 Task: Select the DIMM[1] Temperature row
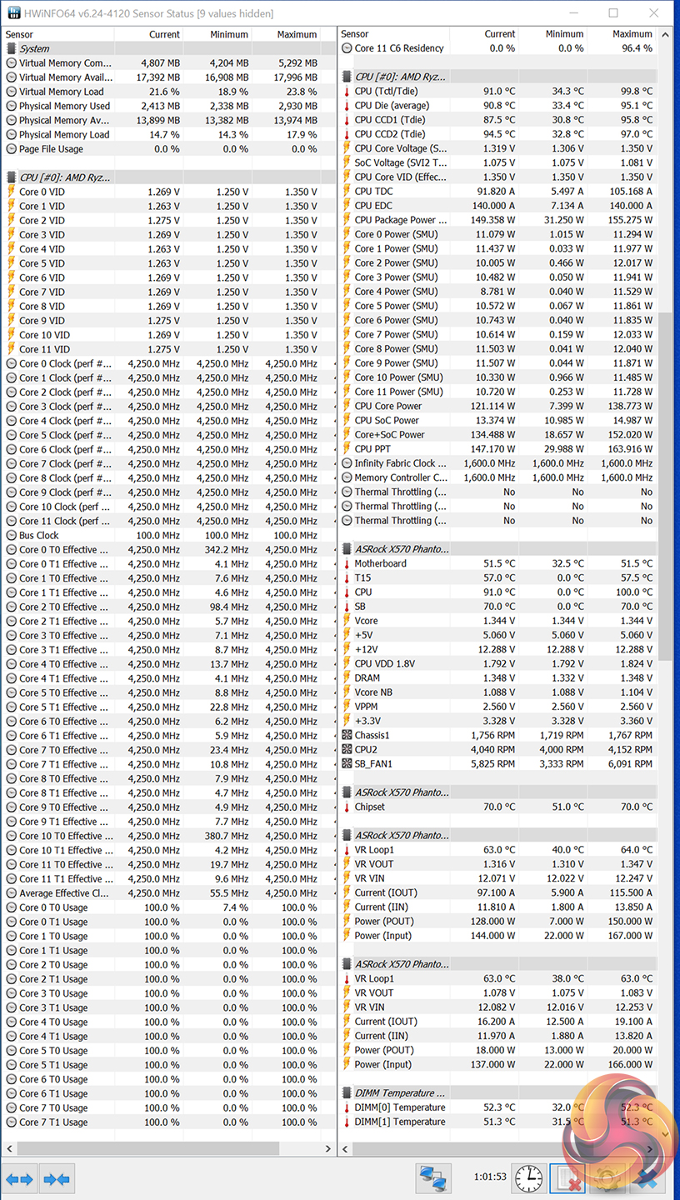[497, 1122]
